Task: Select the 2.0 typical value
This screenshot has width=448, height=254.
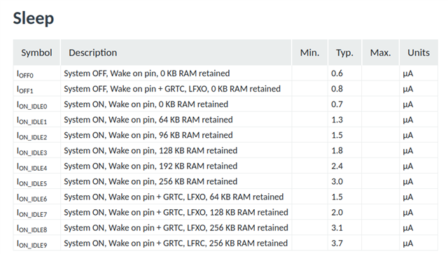Action: pos(337,212)
